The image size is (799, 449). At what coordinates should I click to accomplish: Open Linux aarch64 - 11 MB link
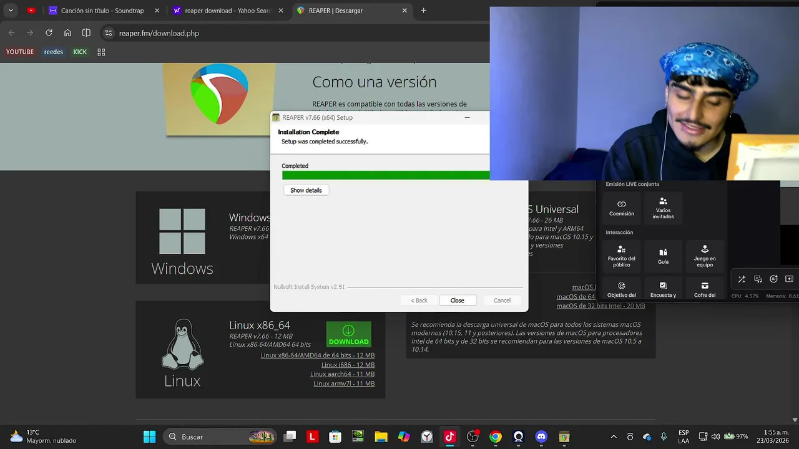[342, 374]
